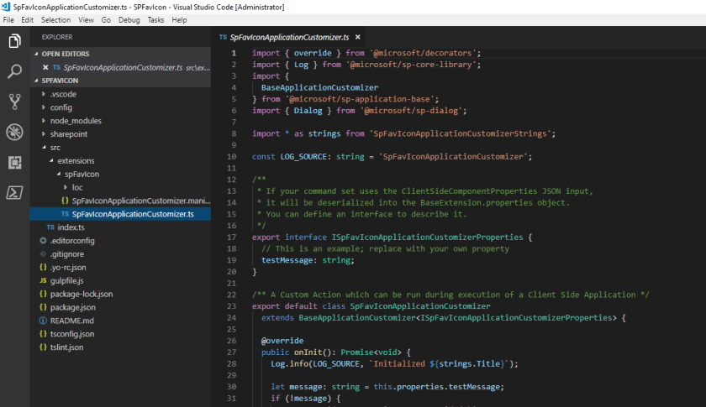
Task: Open the Extensions view icon
Action: click(14, 162)
